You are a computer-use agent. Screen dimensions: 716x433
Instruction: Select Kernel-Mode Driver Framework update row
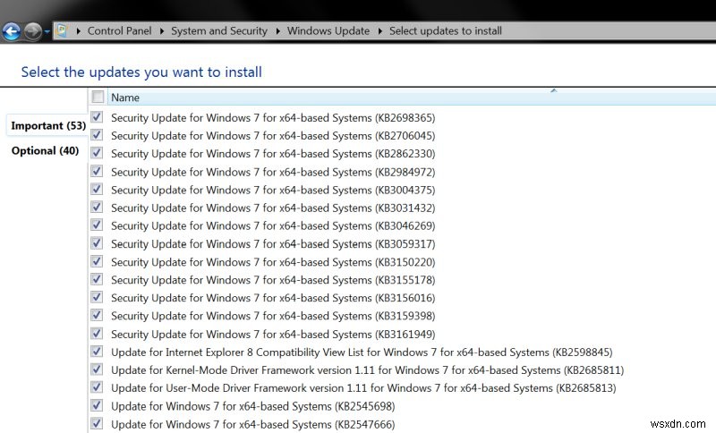(x=368, y=370)
